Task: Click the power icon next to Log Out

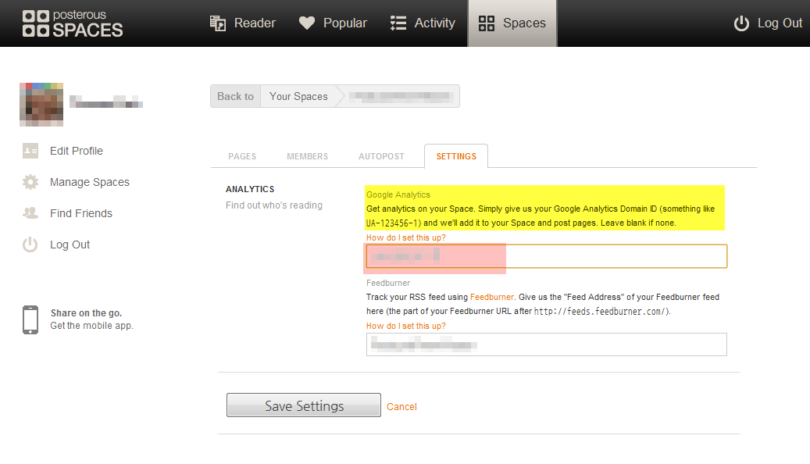Action: (x=740, y=23)
